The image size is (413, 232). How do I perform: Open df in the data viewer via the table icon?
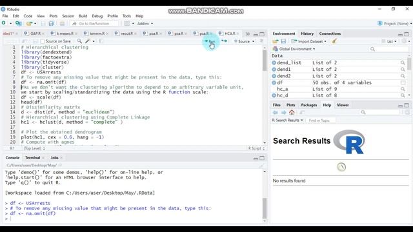pyautogui.click(x=403, y=82)
